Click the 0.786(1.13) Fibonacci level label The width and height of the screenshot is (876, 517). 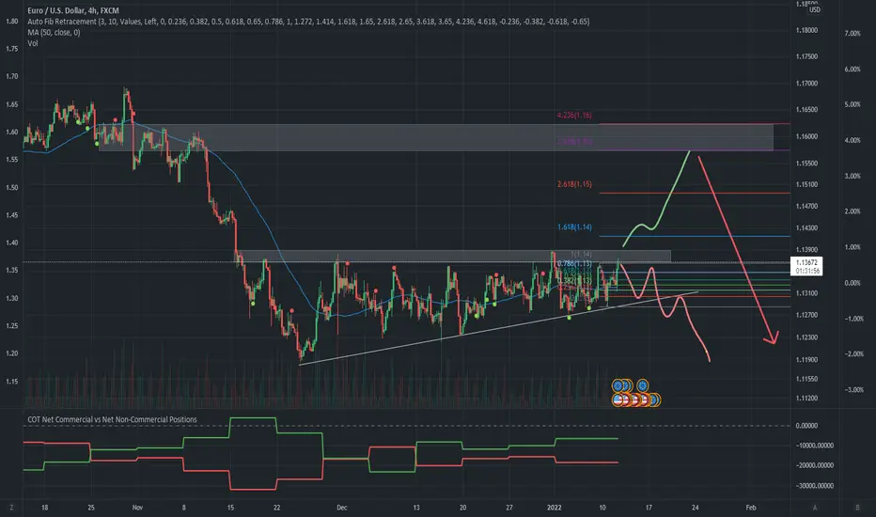[574, 263]
